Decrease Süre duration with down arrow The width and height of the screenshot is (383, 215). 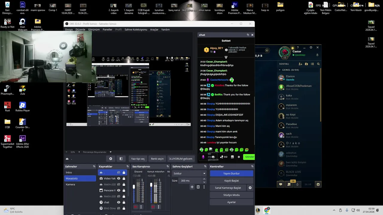204,182
